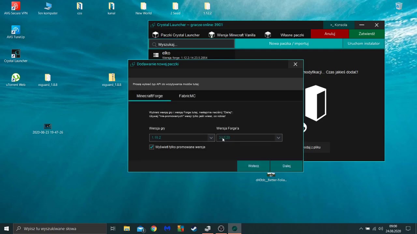
Task: Click the Wyszukaj search field
Action: (x=192, y=44)
